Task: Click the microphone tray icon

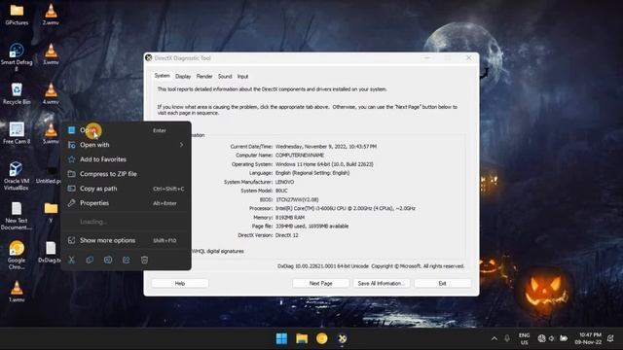Action: [x=507, y=338]
